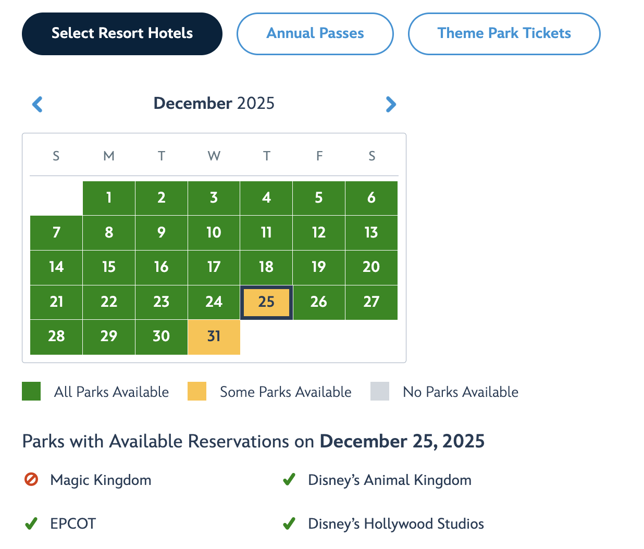This screenshot has height=549, width=644.
Task: Click yellow Some Parks Available swatch
Action: (x=197, y=391)
